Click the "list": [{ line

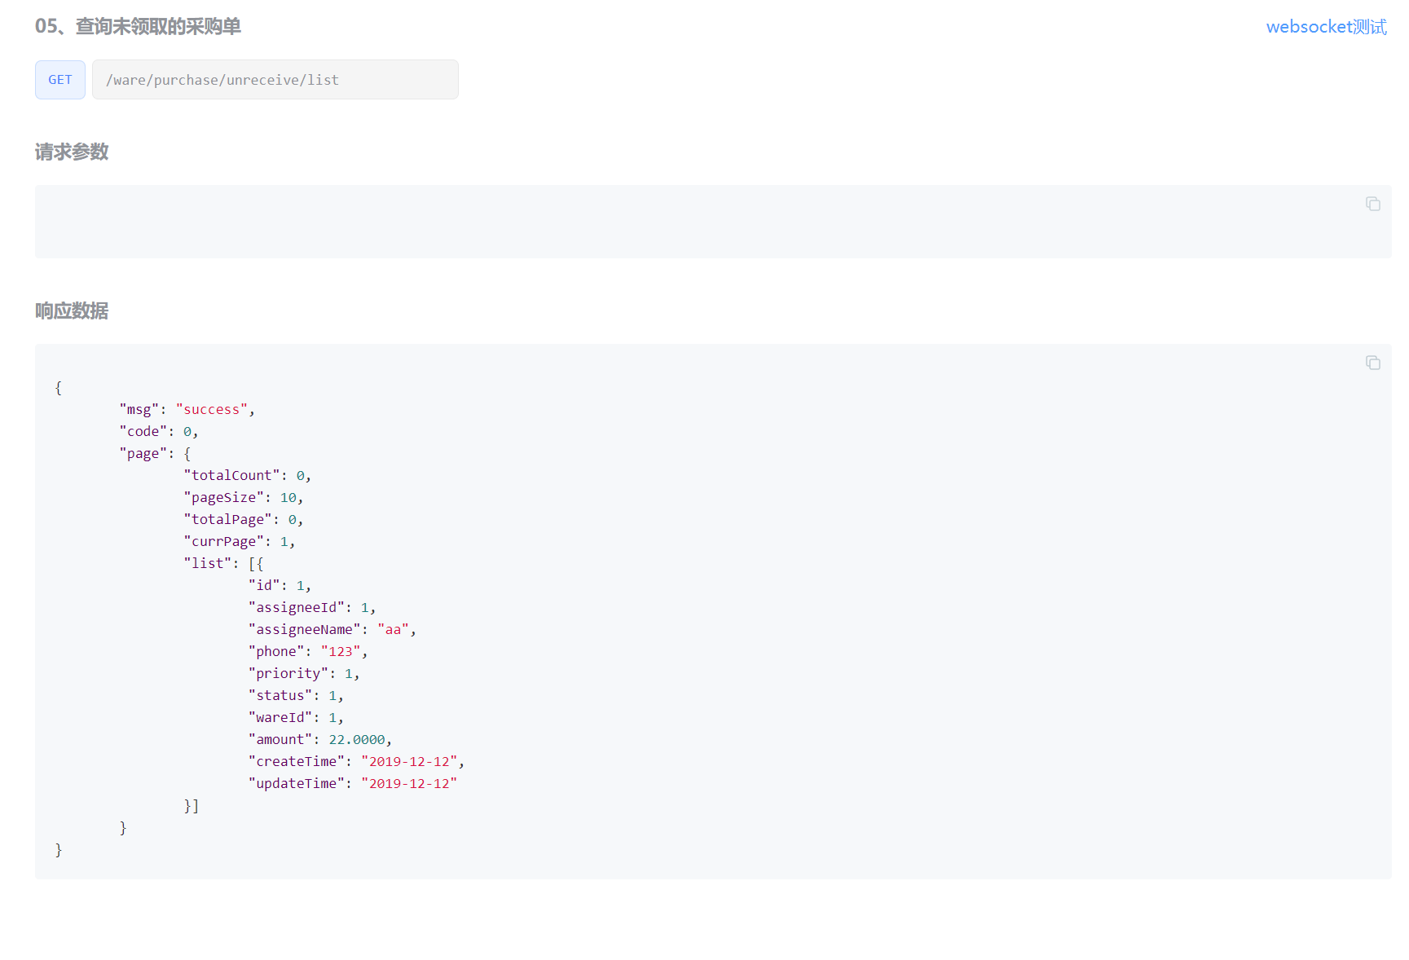tap(223, 564)
